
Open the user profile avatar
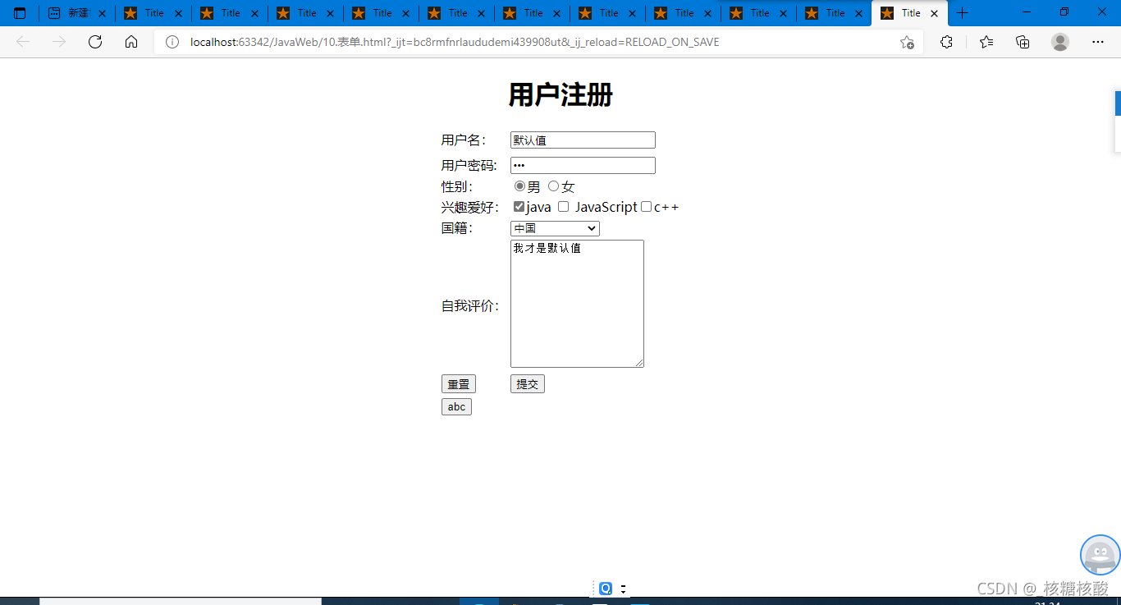1060,42
